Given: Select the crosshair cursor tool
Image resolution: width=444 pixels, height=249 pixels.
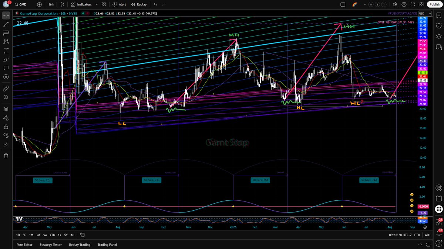Looking at the screenshot, I should (x=6, y=15).
